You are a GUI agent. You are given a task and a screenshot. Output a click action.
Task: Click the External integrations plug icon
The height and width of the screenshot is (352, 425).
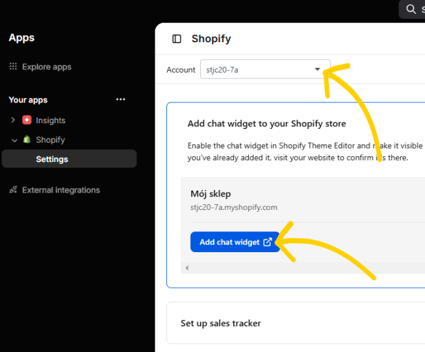point(13,190)
